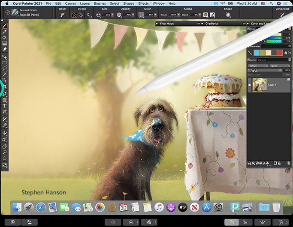Open the Shape brush options
The image size is (293, 227).
(x=228, y=15)
